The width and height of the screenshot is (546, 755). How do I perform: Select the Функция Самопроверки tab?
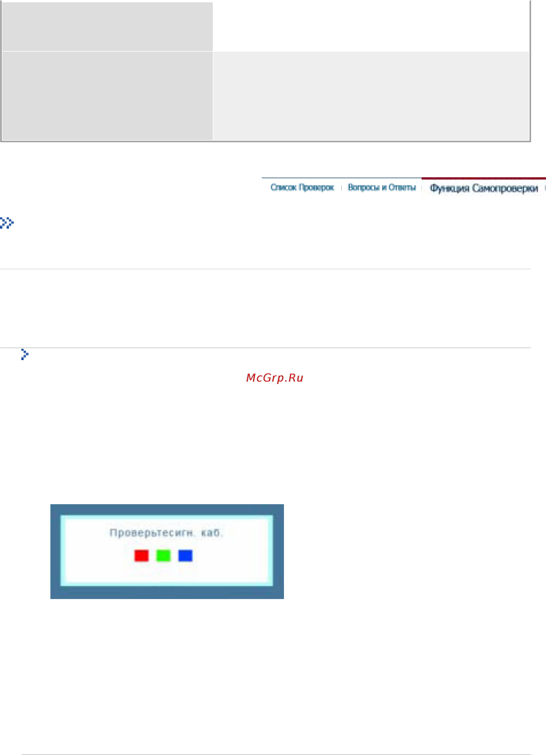[484, 188]
